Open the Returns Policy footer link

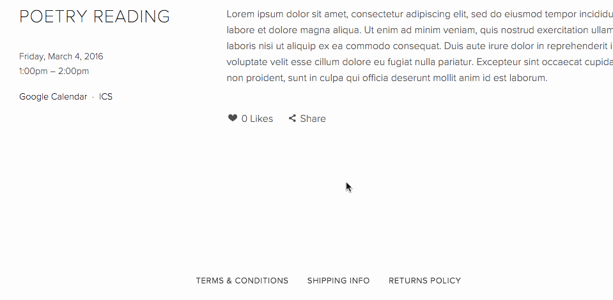[x=424, y=281]
